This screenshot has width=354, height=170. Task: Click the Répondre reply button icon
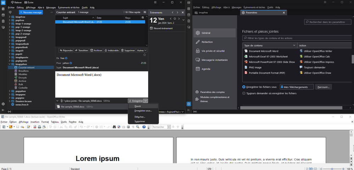click(61, 51)
